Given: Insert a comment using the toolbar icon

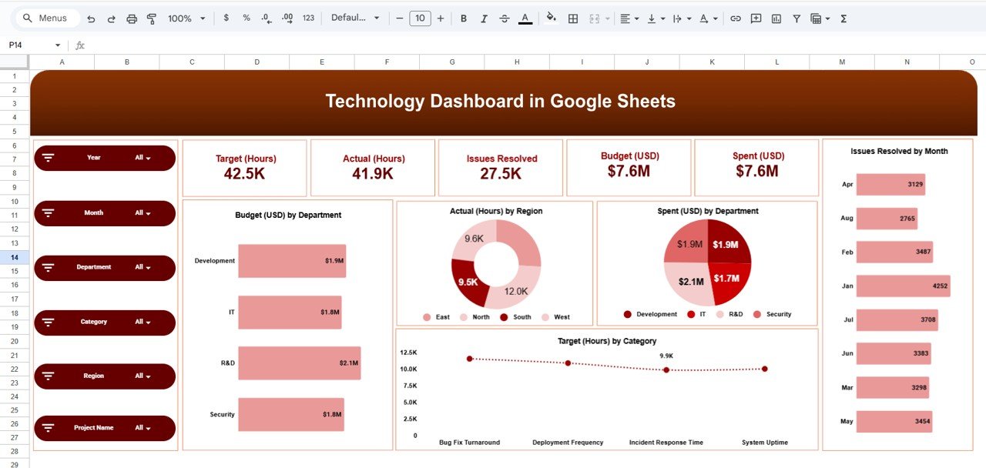Looking at the screenshot, I should (x=756, y=18).
